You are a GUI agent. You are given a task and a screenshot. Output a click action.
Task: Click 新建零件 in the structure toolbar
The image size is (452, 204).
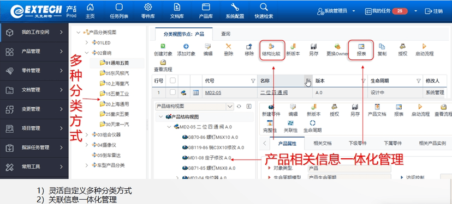[271, 110]
